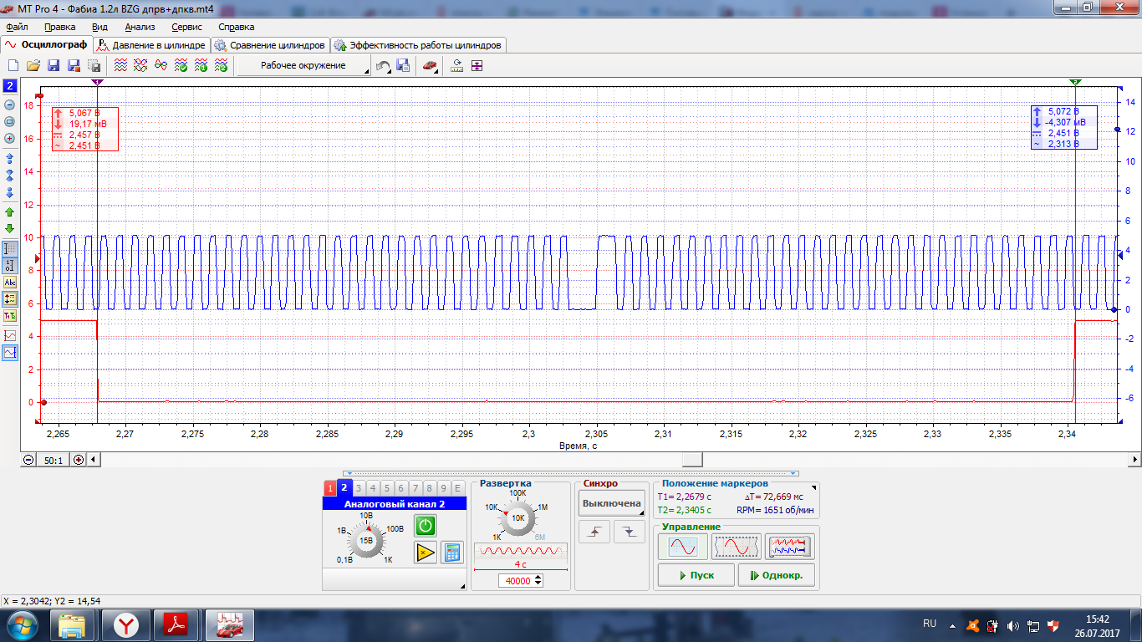Select the falling edge sync trigger icon
Viewport: 1142px width, 642px height.
tap(630, 532)
